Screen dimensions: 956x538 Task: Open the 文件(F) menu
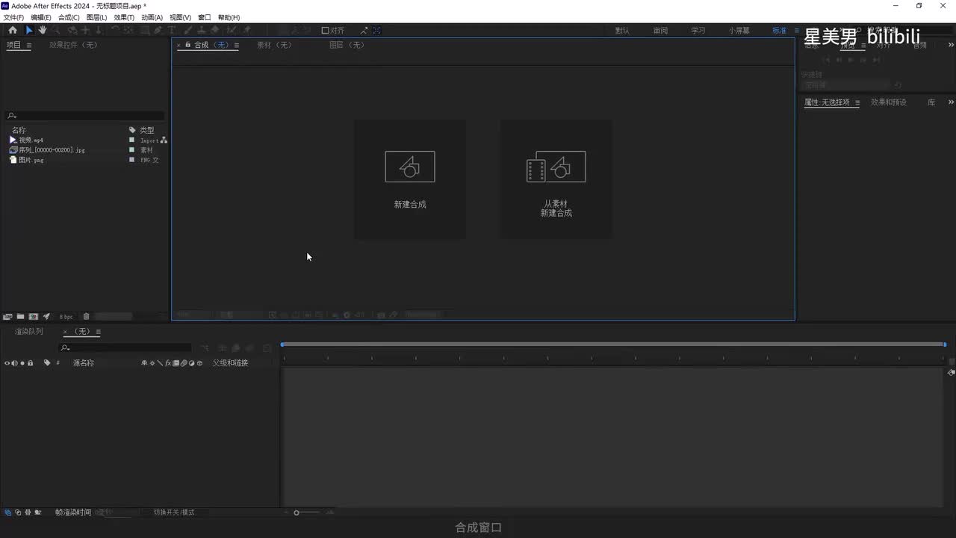click(13, 17)
